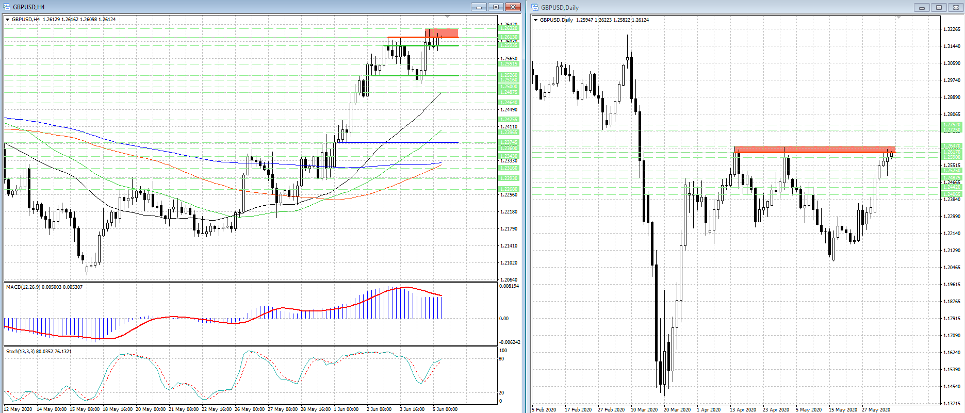Viewport: 965px width, 413px height.
Task: Click the GBPUSD,H4 window chart icon
Action: (7, 7)
